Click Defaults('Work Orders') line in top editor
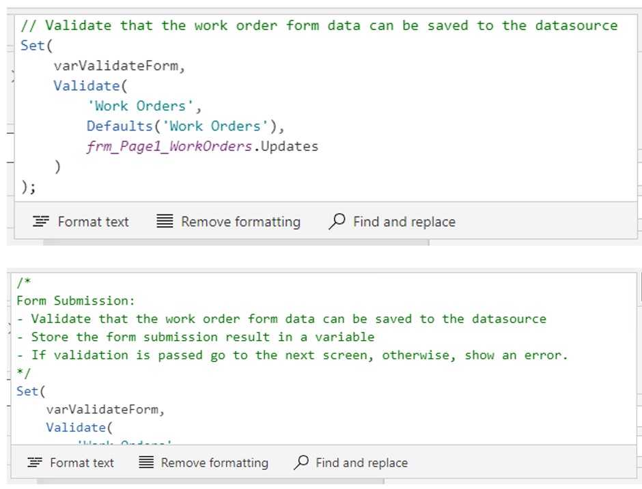This screenshot has height=489, width=642. (x=185, y=126)
